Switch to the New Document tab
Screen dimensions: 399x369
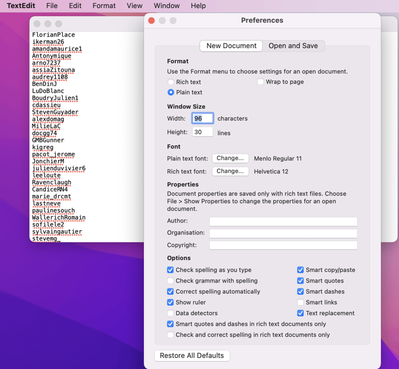click(x=231, y=46)
